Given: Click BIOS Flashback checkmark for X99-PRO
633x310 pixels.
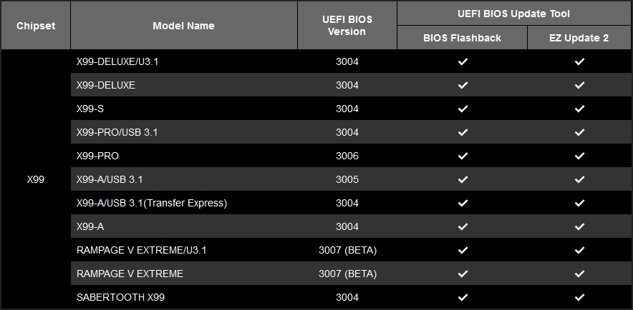Looking at the screenshot, I should [x=463, y=156].
